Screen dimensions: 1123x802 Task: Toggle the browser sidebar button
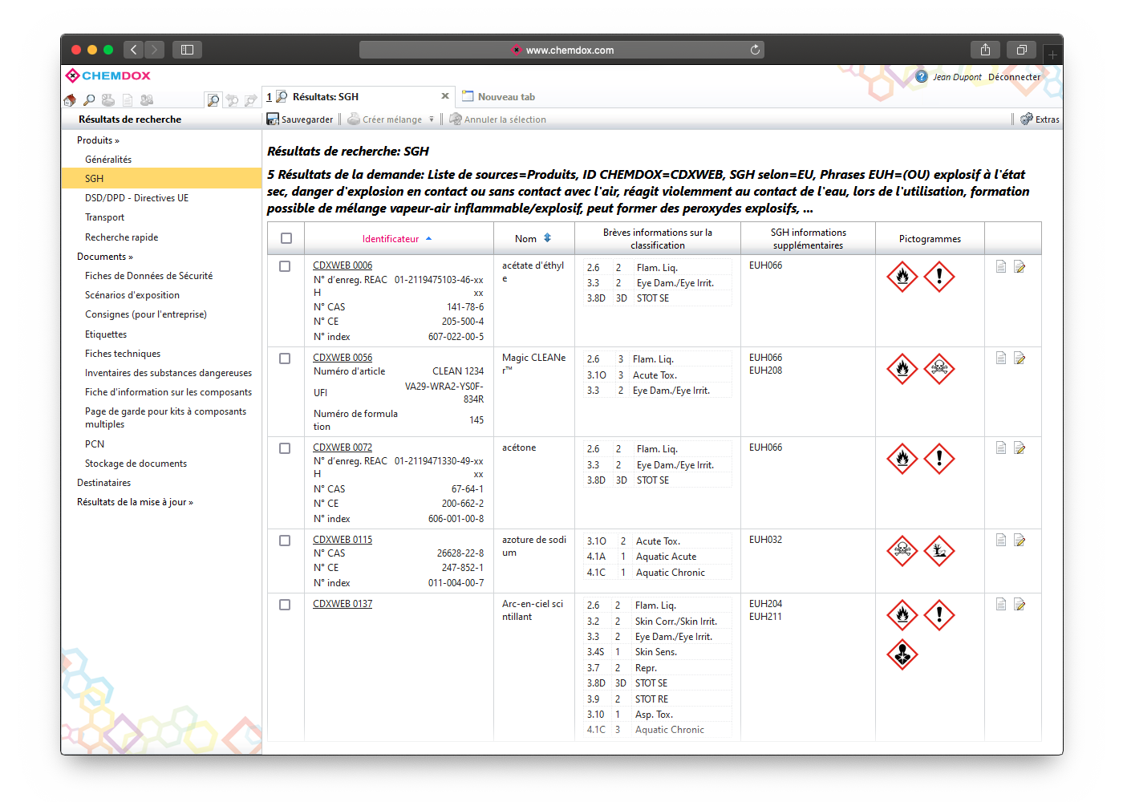pyautogui.click(x=187, y=50)
